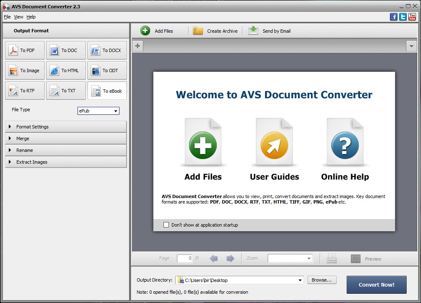The image size is (421, 303).
Task: Click the Browse... button
Action: coord(322,280)
